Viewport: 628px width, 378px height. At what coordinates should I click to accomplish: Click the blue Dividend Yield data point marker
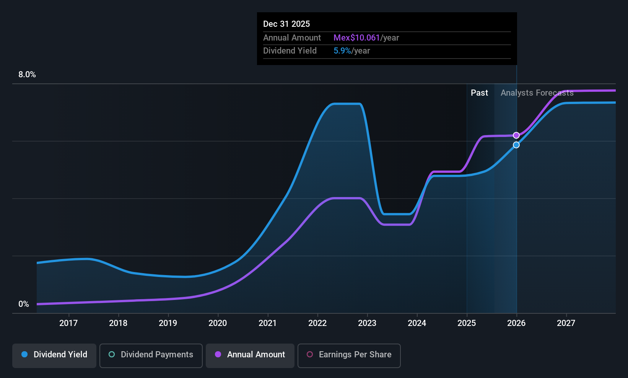(516, 145)
